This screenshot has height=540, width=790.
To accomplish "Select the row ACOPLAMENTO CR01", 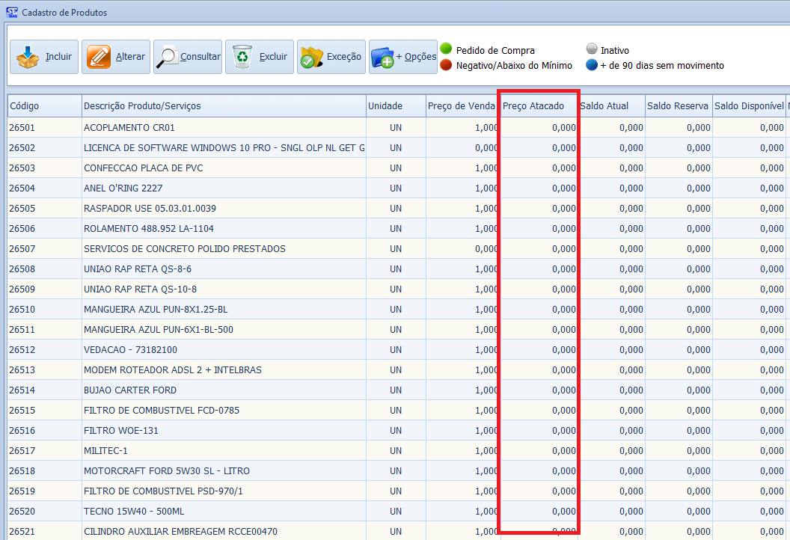I will [x=129, y=128].
